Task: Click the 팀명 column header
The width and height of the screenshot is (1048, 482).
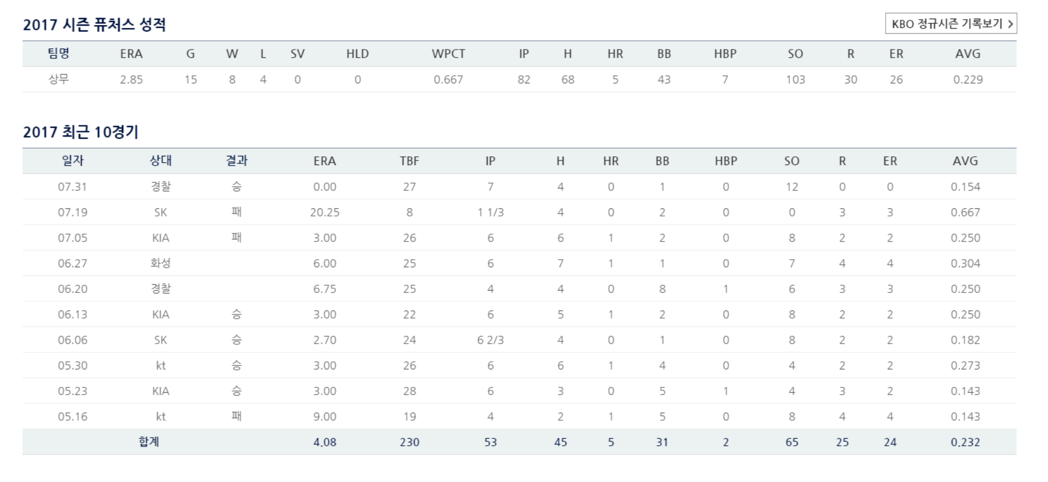Action: (58, 54)
